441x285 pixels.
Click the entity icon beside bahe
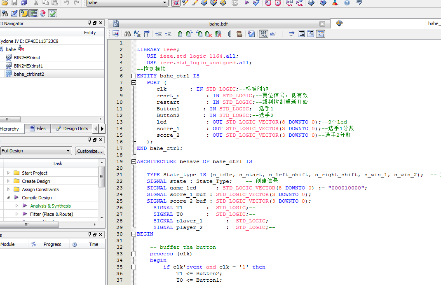tap(21, 49)
